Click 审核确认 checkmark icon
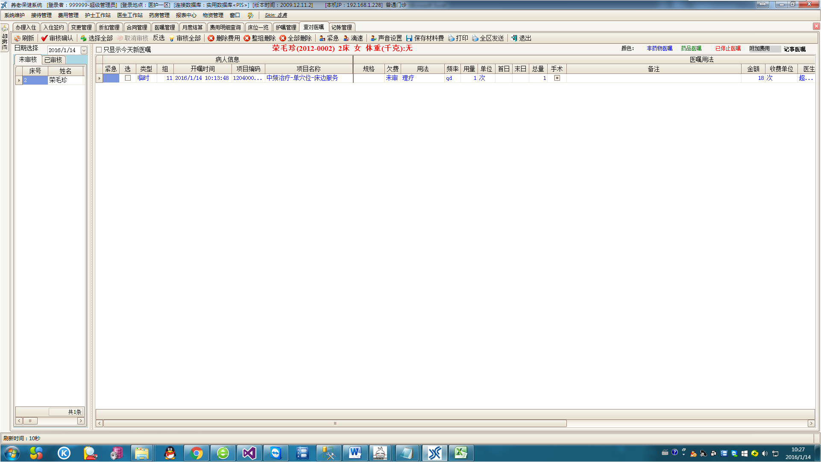Screen dimensions: 821x462 point(44,38)
